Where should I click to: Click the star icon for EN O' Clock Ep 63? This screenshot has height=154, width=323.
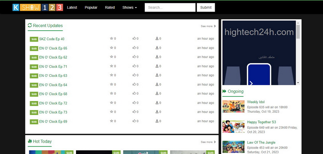tap(111, 75)
